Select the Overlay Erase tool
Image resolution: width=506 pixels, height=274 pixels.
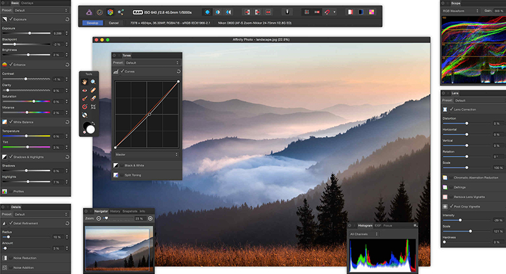click(93, 98)
